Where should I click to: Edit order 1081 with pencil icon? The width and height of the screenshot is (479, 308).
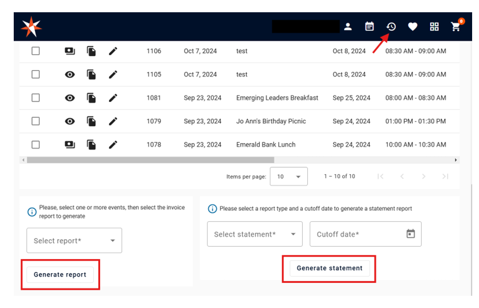pos(113,98)
